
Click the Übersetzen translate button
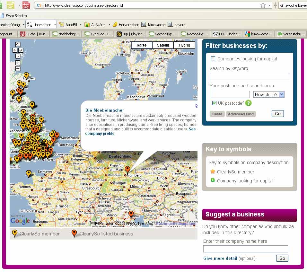click(x=39, y=25)
